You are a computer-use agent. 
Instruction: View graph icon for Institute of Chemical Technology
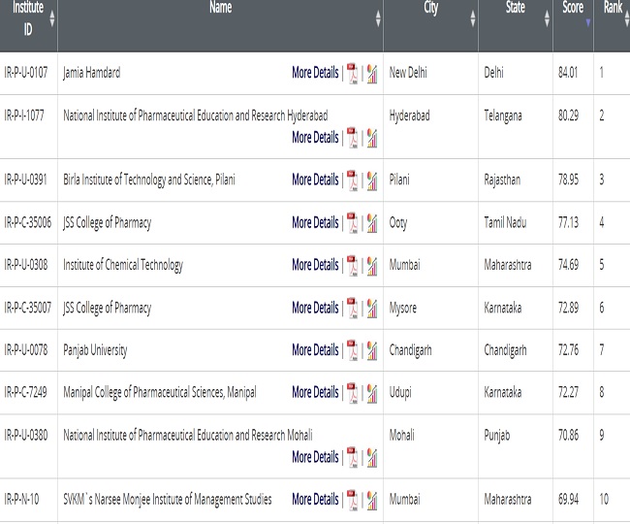pos(371,266)
